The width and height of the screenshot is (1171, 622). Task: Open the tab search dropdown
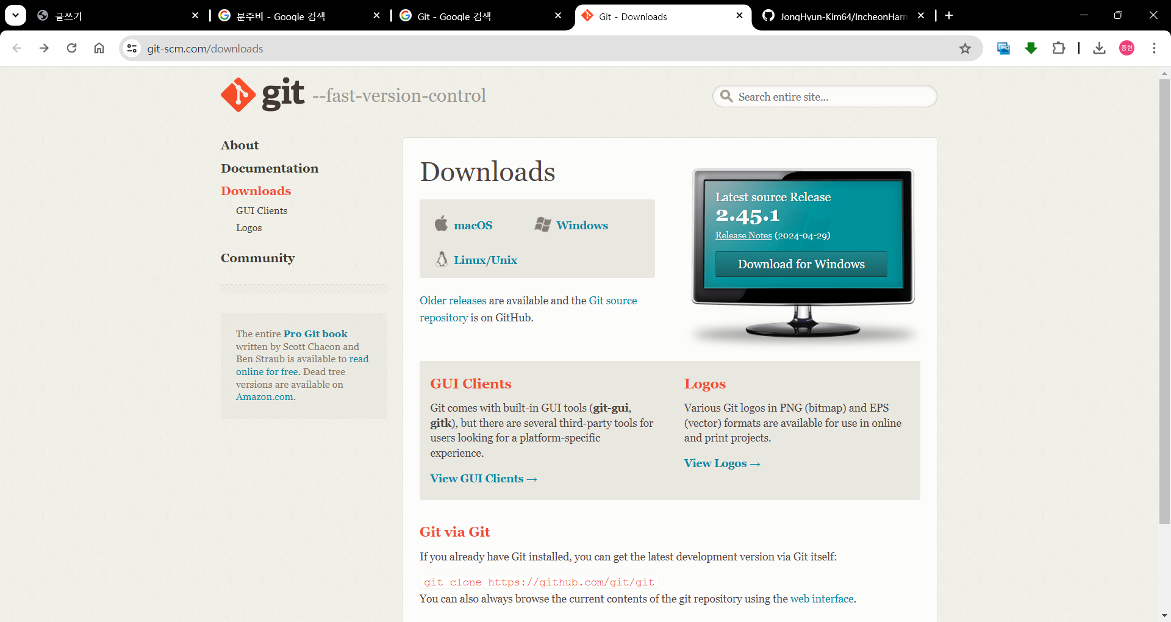[x=15, y=15]
